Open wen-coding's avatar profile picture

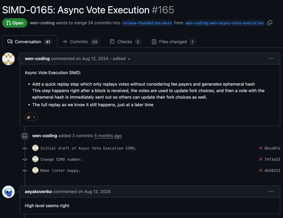[x=8, y=59]
